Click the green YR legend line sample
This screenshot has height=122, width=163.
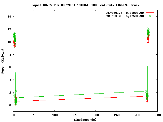(150, 16)
